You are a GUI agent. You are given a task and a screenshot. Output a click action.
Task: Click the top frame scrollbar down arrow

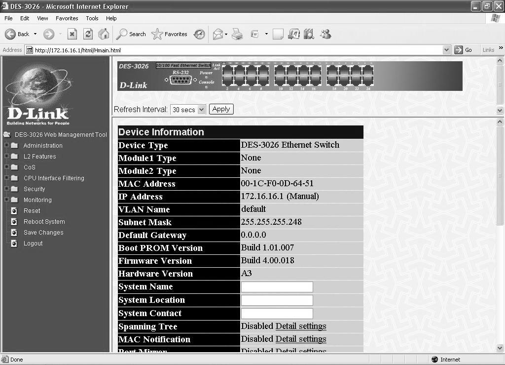pos(500,110)
